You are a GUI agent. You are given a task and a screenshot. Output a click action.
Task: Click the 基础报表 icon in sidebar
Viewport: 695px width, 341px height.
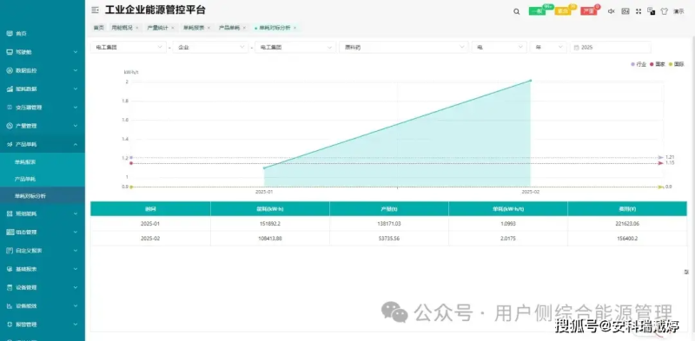click(x=10, y=269)
